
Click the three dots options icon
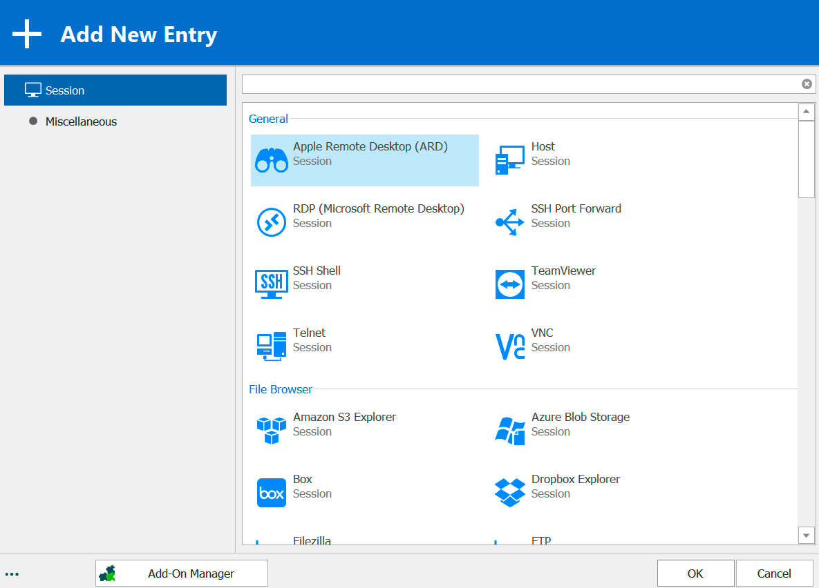[x=12, y=574]
